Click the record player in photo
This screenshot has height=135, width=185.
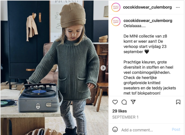39,98
